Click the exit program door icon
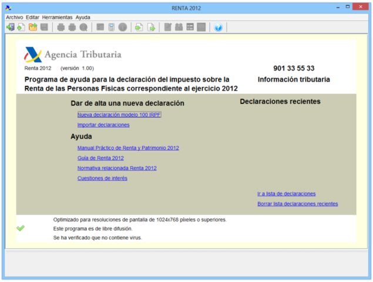 click(x=10, y=27)
